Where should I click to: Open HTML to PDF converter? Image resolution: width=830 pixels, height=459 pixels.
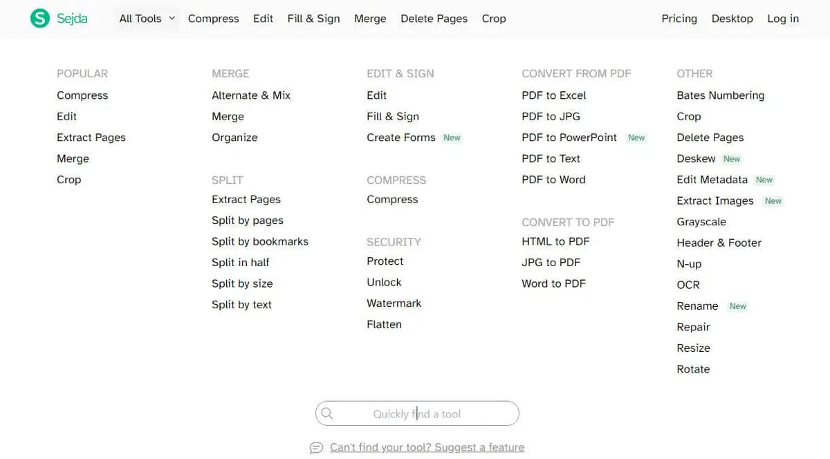click(555, 241)
